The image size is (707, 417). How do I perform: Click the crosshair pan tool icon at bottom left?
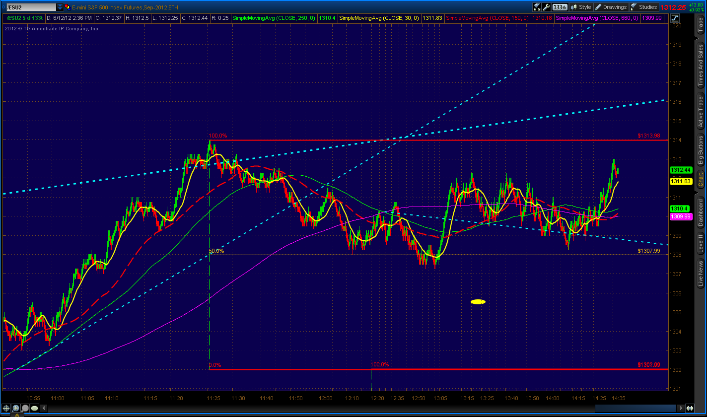click(x=6, y=409)
